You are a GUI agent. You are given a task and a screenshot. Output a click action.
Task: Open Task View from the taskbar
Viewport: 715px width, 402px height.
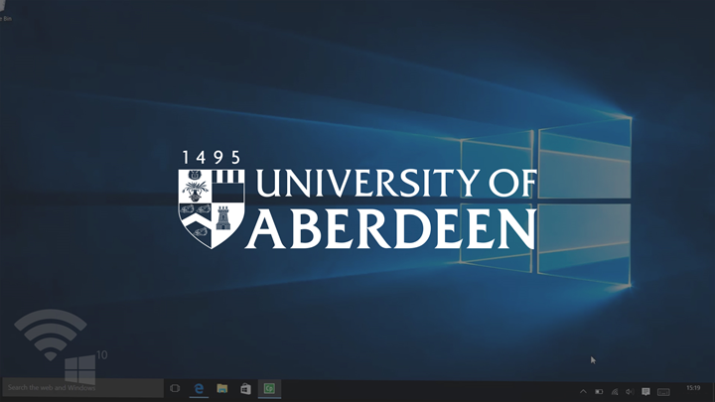pos(175,387)
